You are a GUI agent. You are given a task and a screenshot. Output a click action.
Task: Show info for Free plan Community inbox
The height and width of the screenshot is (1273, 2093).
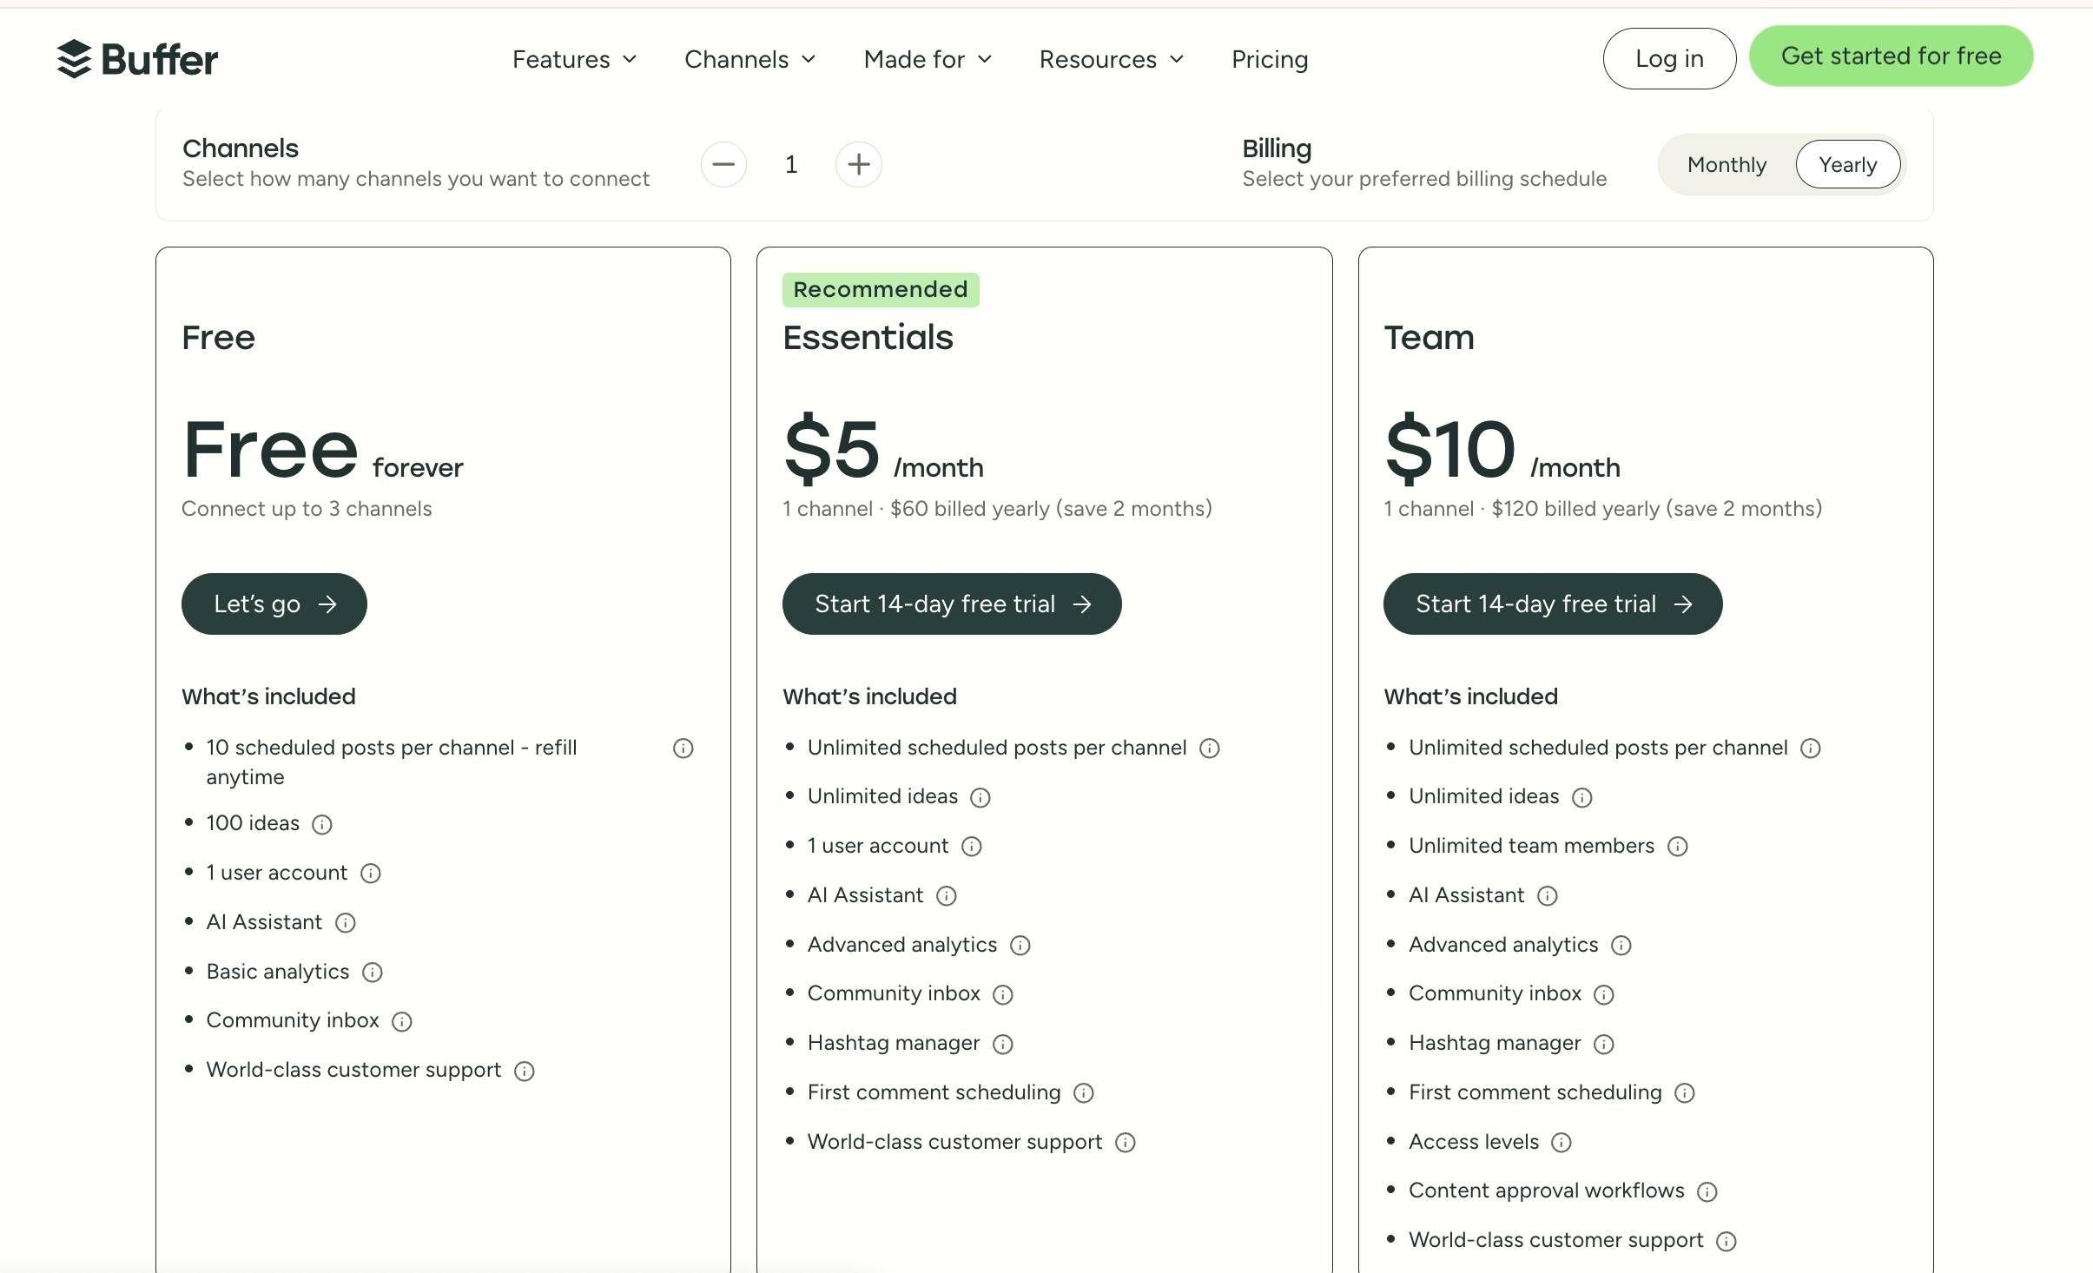(402, 1021)
